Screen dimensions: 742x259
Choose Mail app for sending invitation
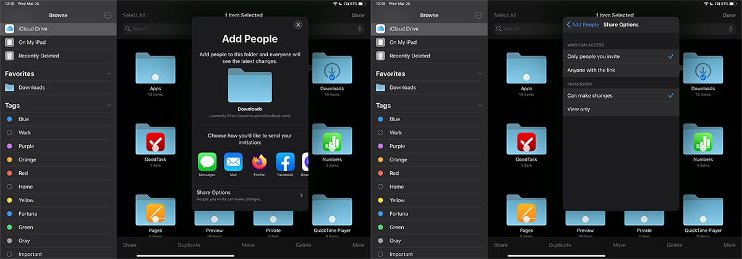(x=233, y=163)
